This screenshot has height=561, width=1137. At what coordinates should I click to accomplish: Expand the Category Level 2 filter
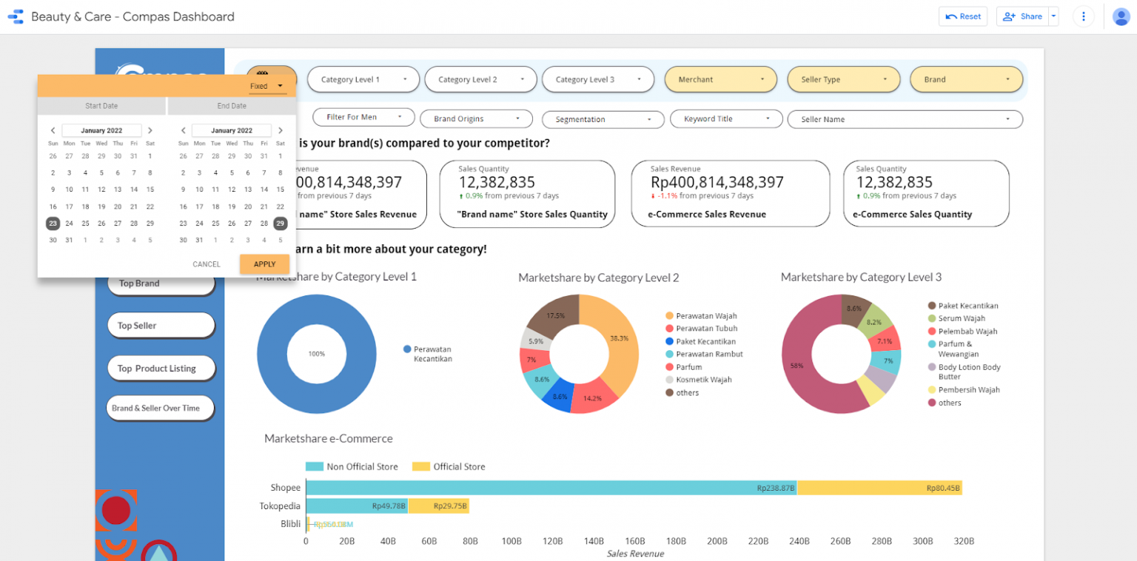(x=481, y=79)
